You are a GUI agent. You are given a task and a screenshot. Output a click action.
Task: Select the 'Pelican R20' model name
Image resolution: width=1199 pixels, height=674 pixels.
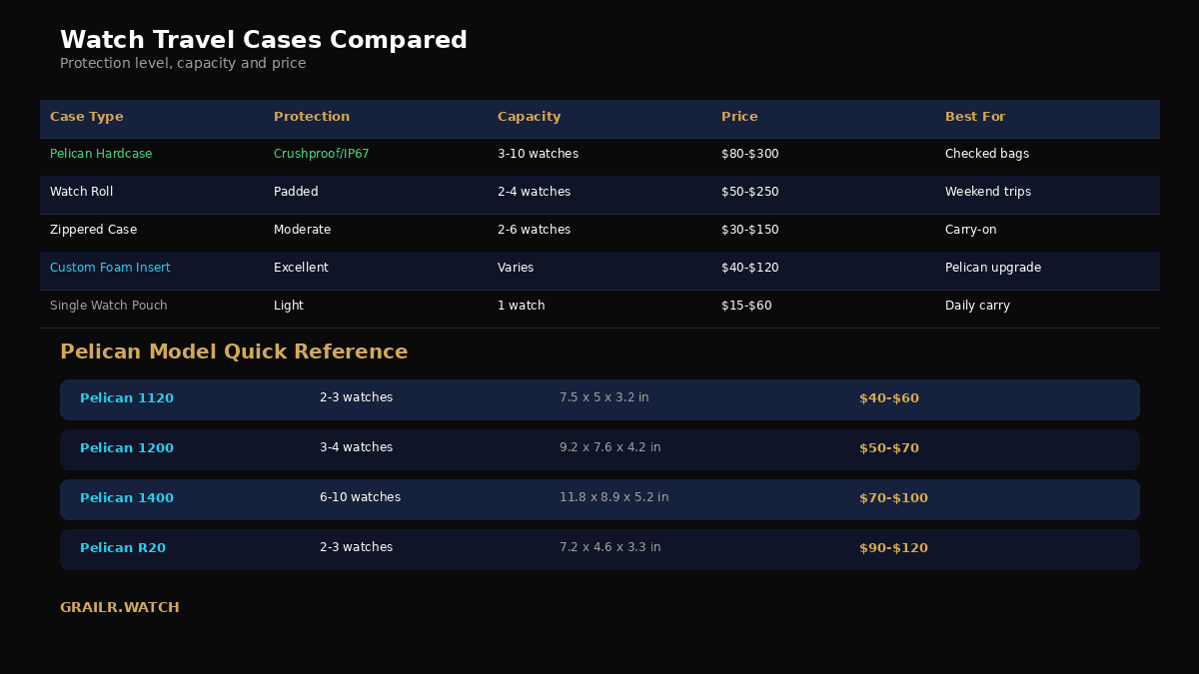pyautogui.click(x=123, y=548)
